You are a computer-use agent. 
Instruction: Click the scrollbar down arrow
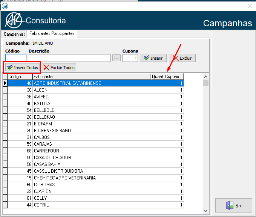[x=206, y=211]
